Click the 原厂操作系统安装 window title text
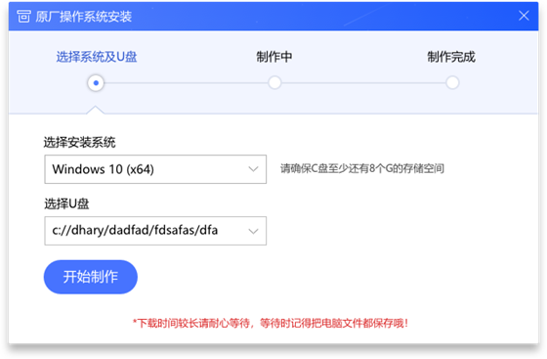Viewport: 547px width, 359px height. click(83, 17)
